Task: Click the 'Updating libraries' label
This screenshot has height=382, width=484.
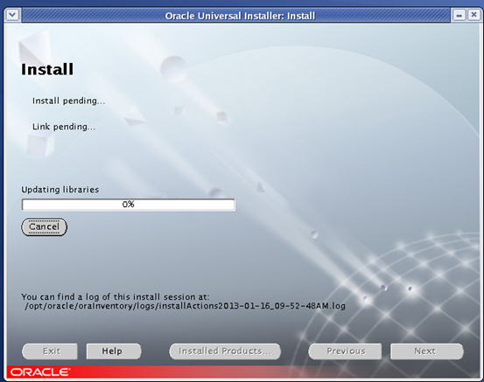Action: pyautogui.click(x=60, y=190)
